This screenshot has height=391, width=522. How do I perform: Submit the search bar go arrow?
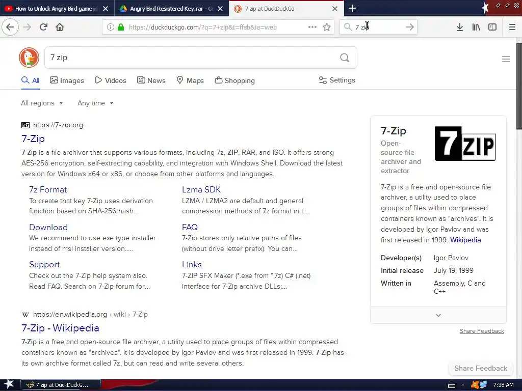click(410, 27)
